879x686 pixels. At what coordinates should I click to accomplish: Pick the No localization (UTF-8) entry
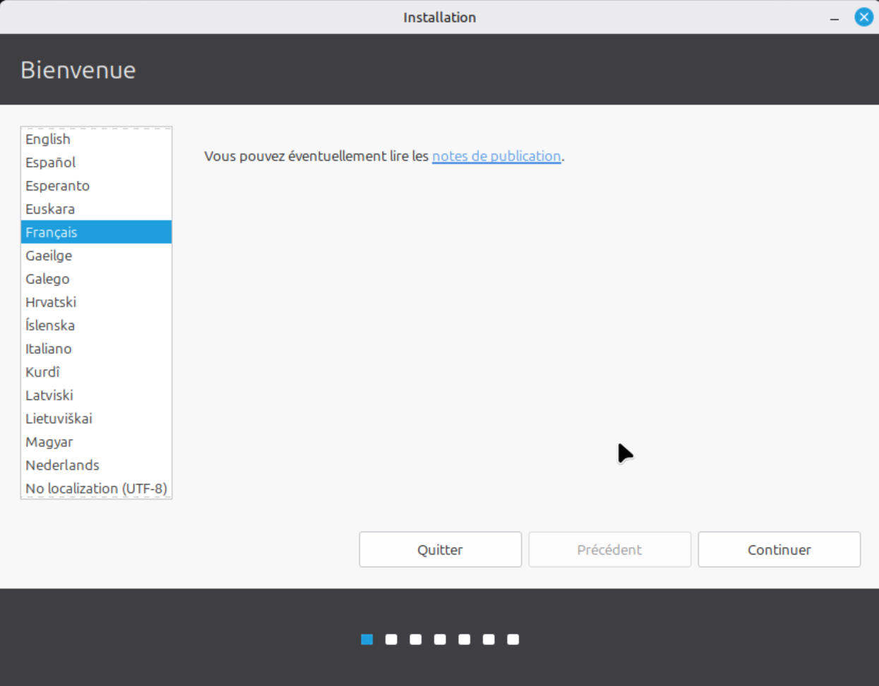click(96, 488)
